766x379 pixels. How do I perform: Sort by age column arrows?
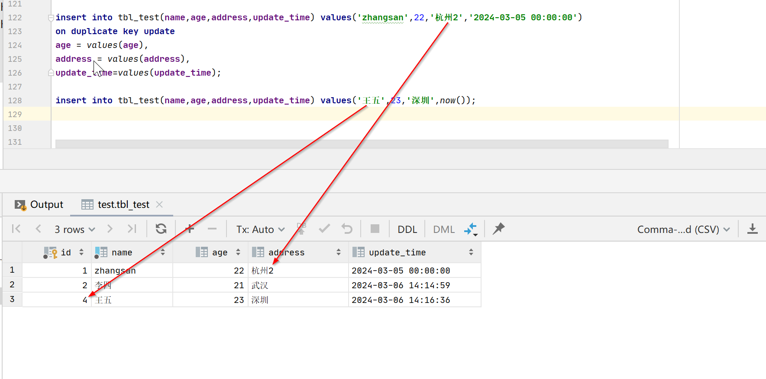click(238, 252)
